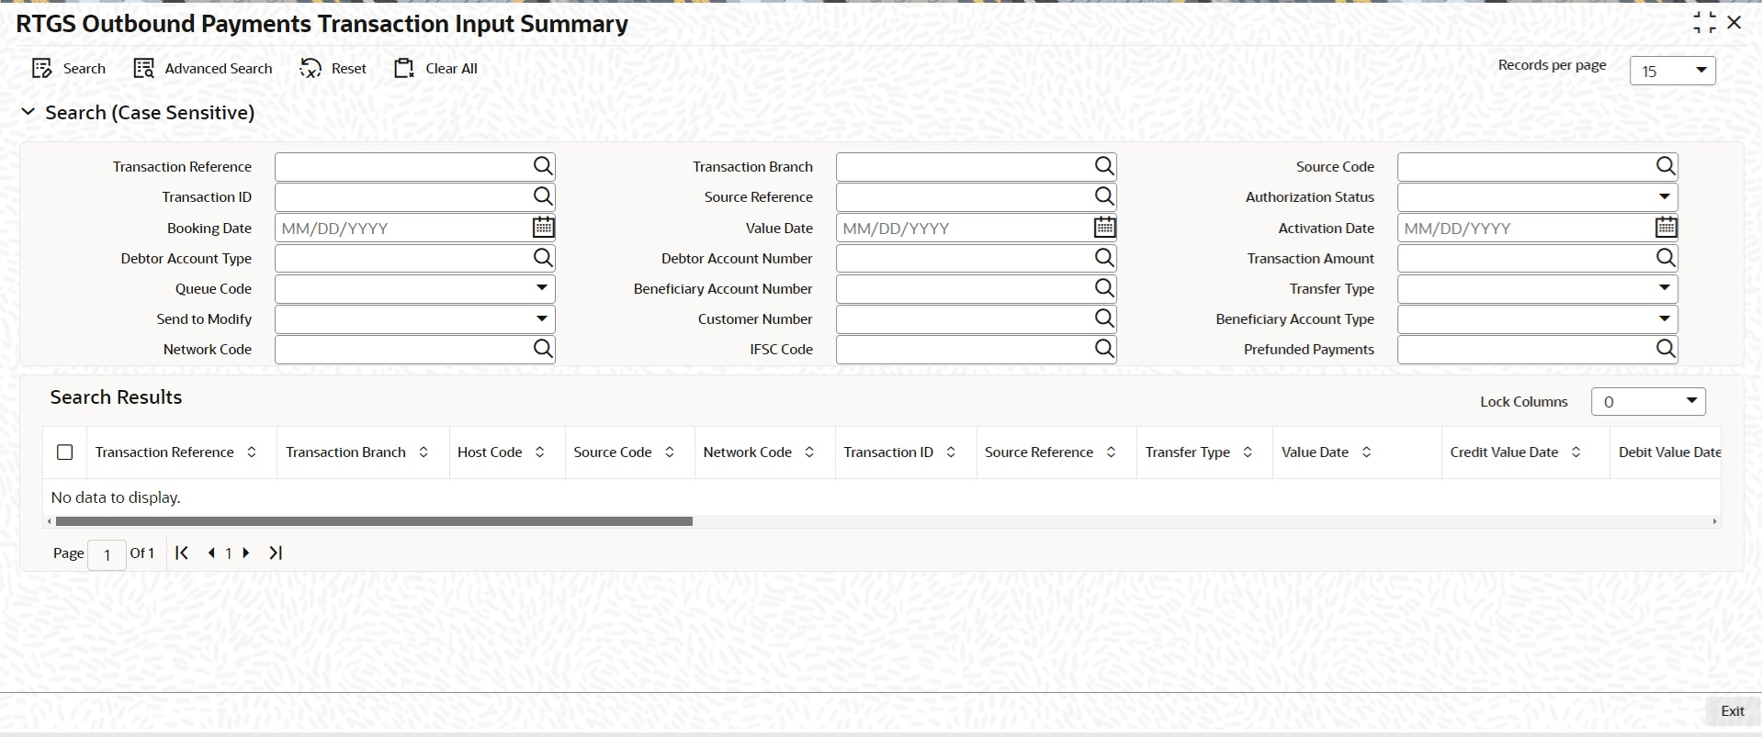
Task: Open Value Date calendar picker
Action: pyautogui.click(x=1104, y=227)
